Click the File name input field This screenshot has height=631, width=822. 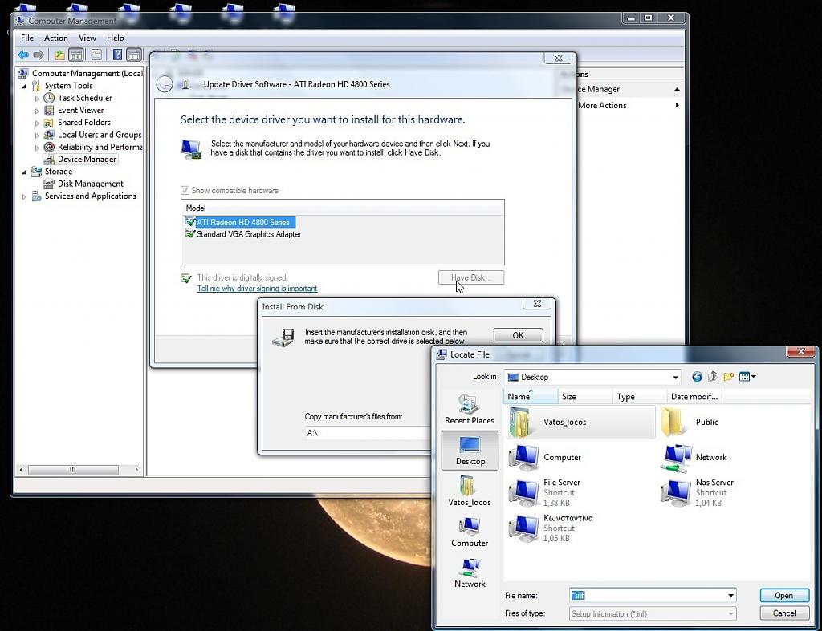point(648,596)
